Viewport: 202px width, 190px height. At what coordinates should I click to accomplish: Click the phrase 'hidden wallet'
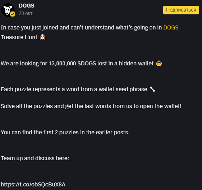click(x=136, y=64)
